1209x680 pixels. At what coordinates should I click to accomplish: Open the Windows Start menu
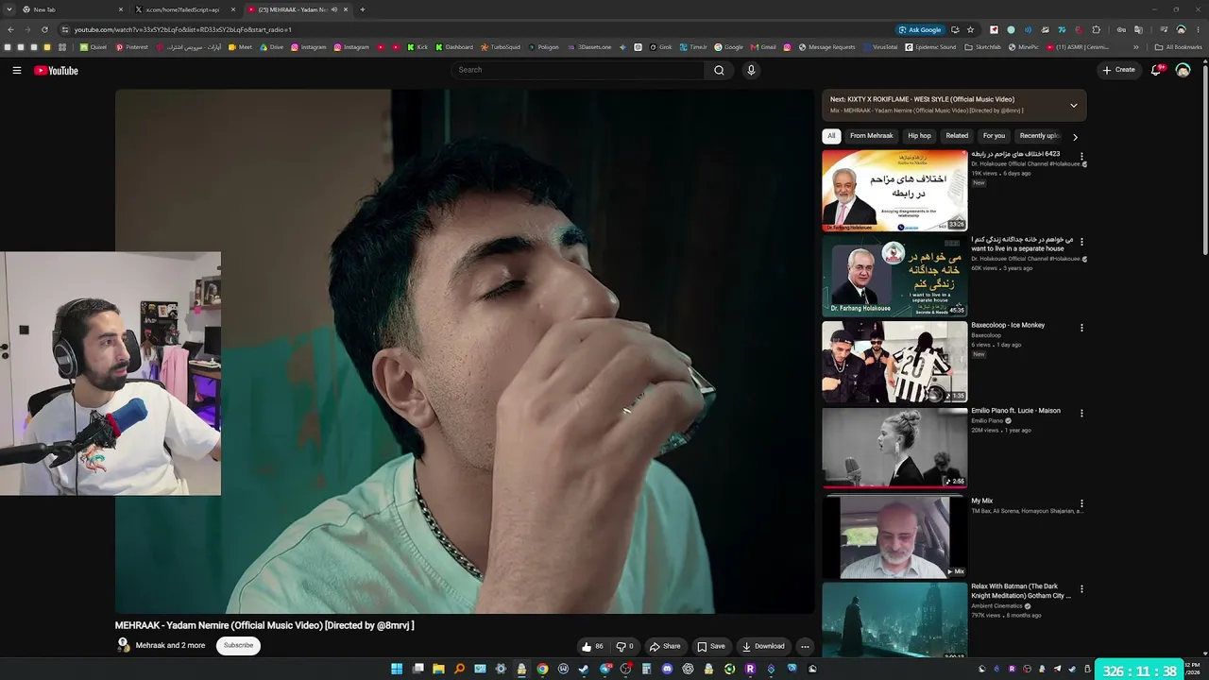tap(398, 669)
